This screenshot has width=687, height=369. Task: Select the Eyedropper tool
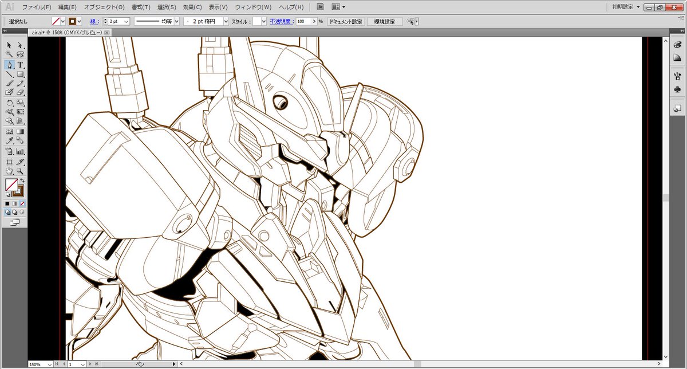[x=10, y=140]
